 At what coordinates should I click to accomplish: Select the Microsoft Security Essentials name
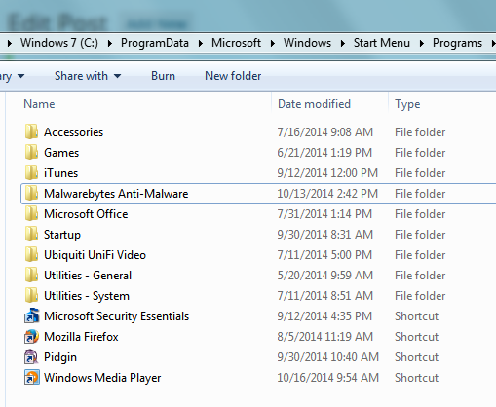(117, 316)
